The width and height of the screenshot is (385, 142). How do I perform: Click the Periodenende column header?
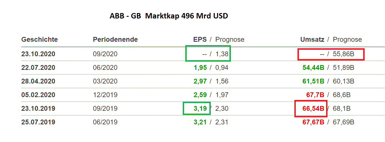pyautogui.click(x=115, y=39)
